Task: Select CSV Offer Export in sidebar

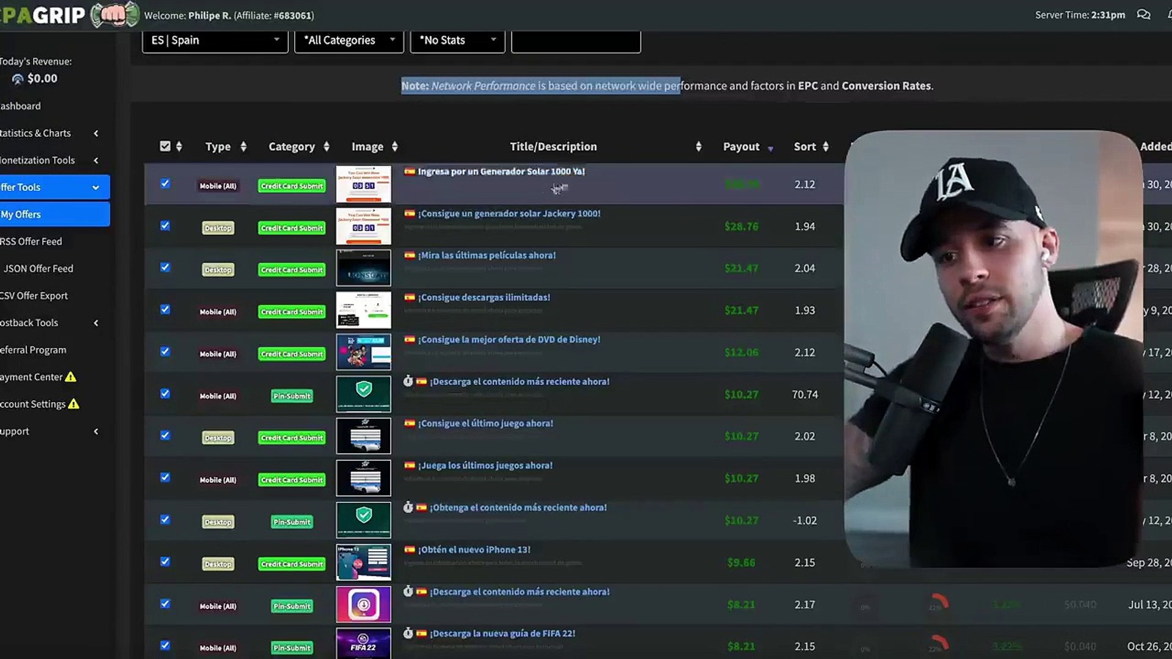Action: click(34, 296)
